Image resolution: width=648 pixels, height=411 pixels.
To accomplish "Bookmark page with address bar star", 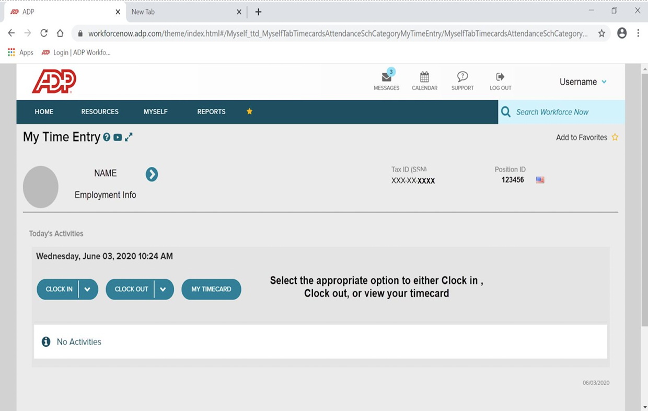I will point(601,33).
